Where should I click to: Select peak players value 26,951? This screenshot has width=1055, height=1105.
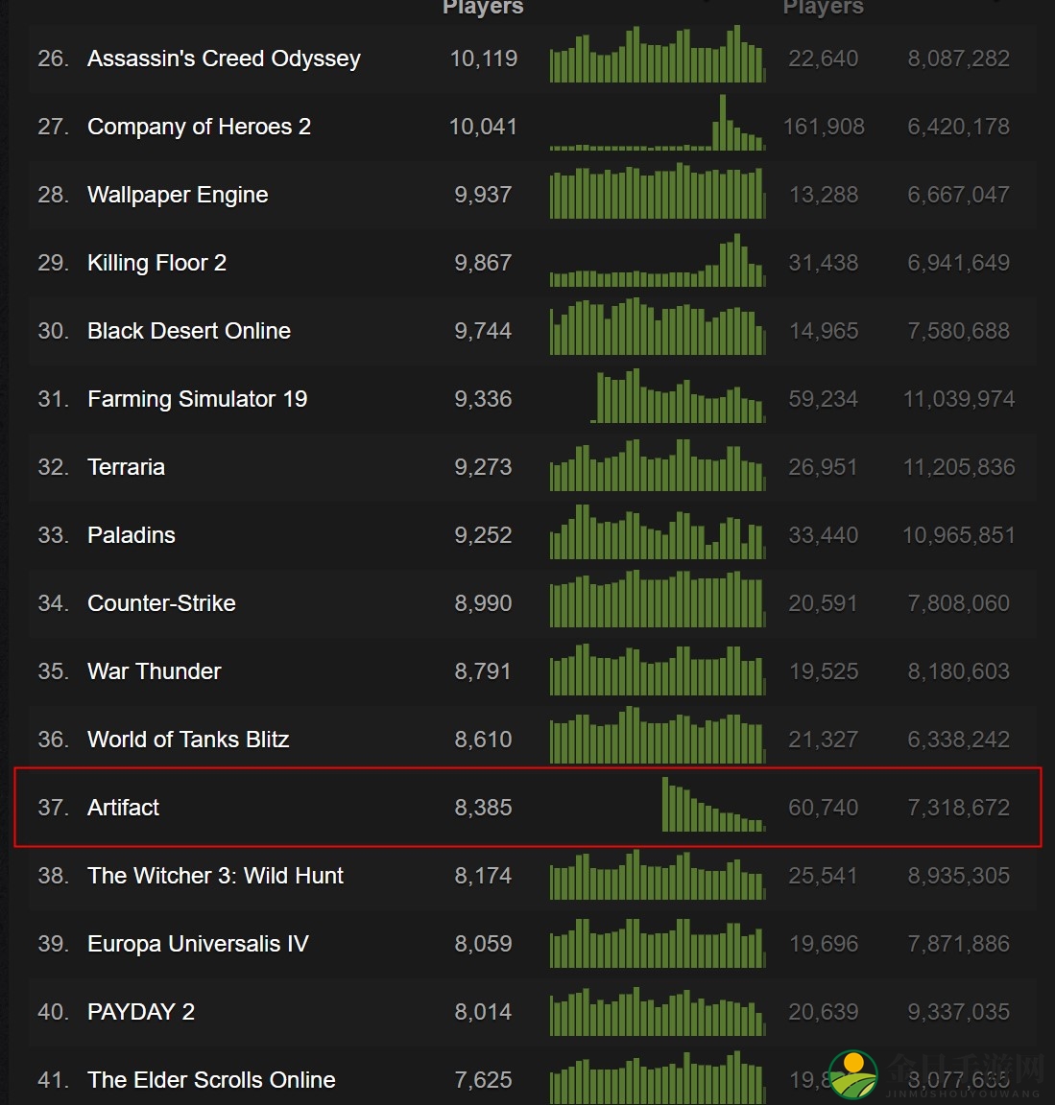824,467
